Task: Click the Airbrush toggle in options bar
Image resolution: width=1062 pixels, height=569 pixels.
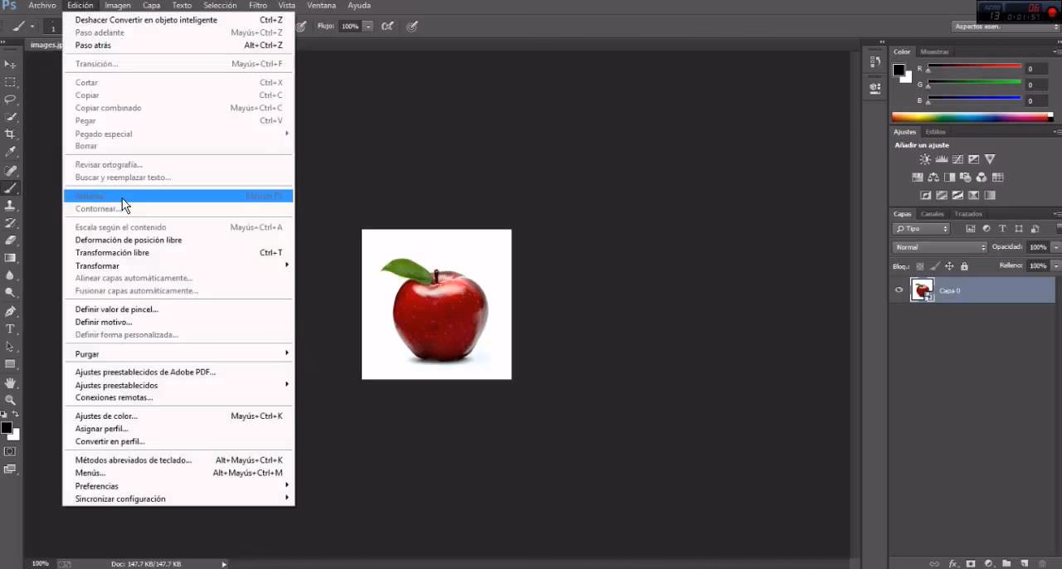Action: 387,26
